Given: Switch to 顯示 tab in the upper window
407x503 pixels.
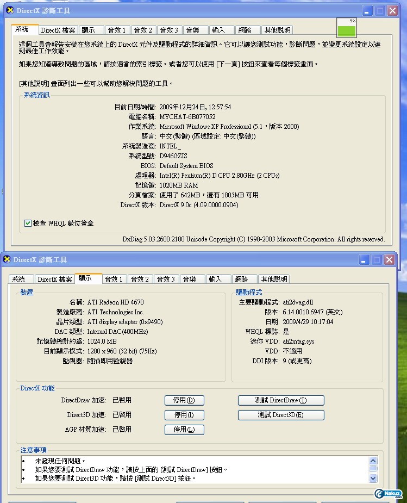Looking at the screenshot, I should (91, 30).
